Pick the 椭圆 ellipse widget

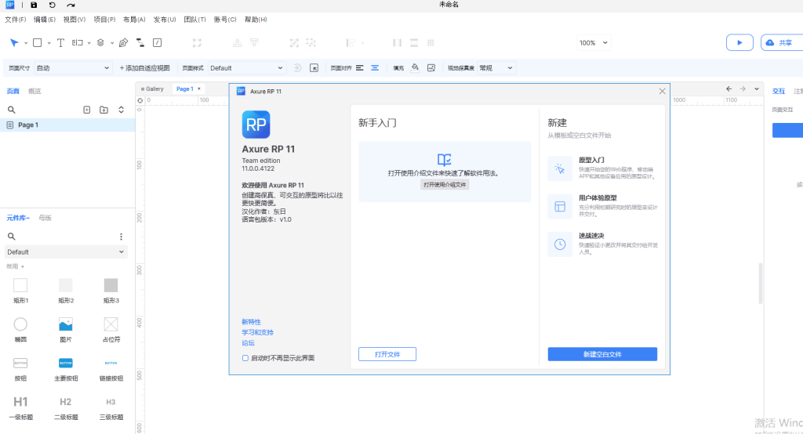click(20, 329)
